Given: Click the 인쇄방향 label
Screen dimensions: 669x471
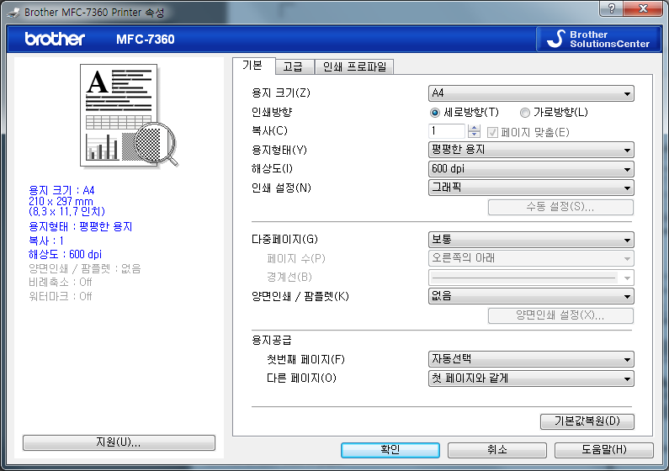Looking at the screenshot, I should pyautogui.click(x=272, y=112).
